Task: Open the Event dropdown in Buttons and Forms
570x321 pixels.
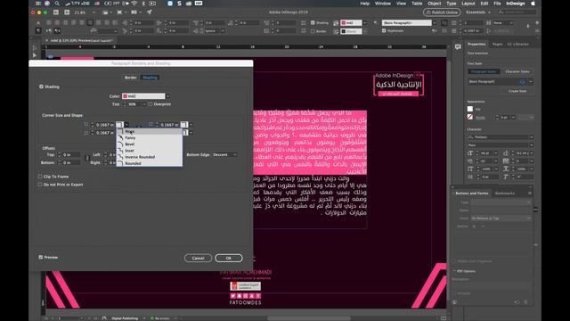Action: [x=501, y=218]
